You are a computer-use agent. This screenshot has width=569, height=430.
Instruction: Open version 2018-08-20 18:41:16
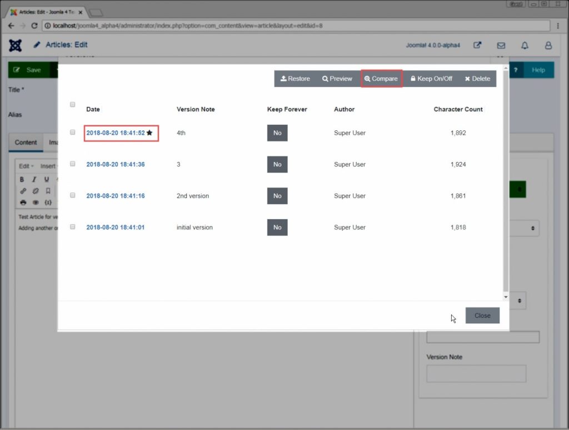(116, 196)
